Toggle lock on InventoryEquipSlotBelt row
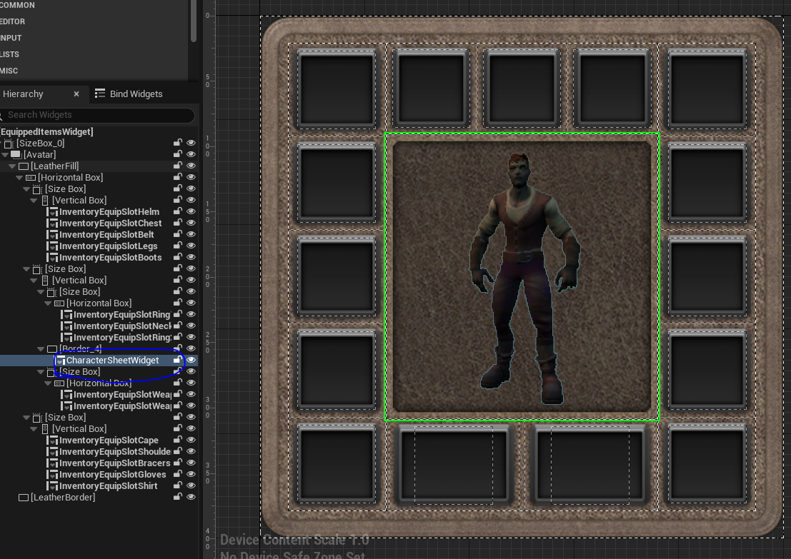 (x=178, y=234)
